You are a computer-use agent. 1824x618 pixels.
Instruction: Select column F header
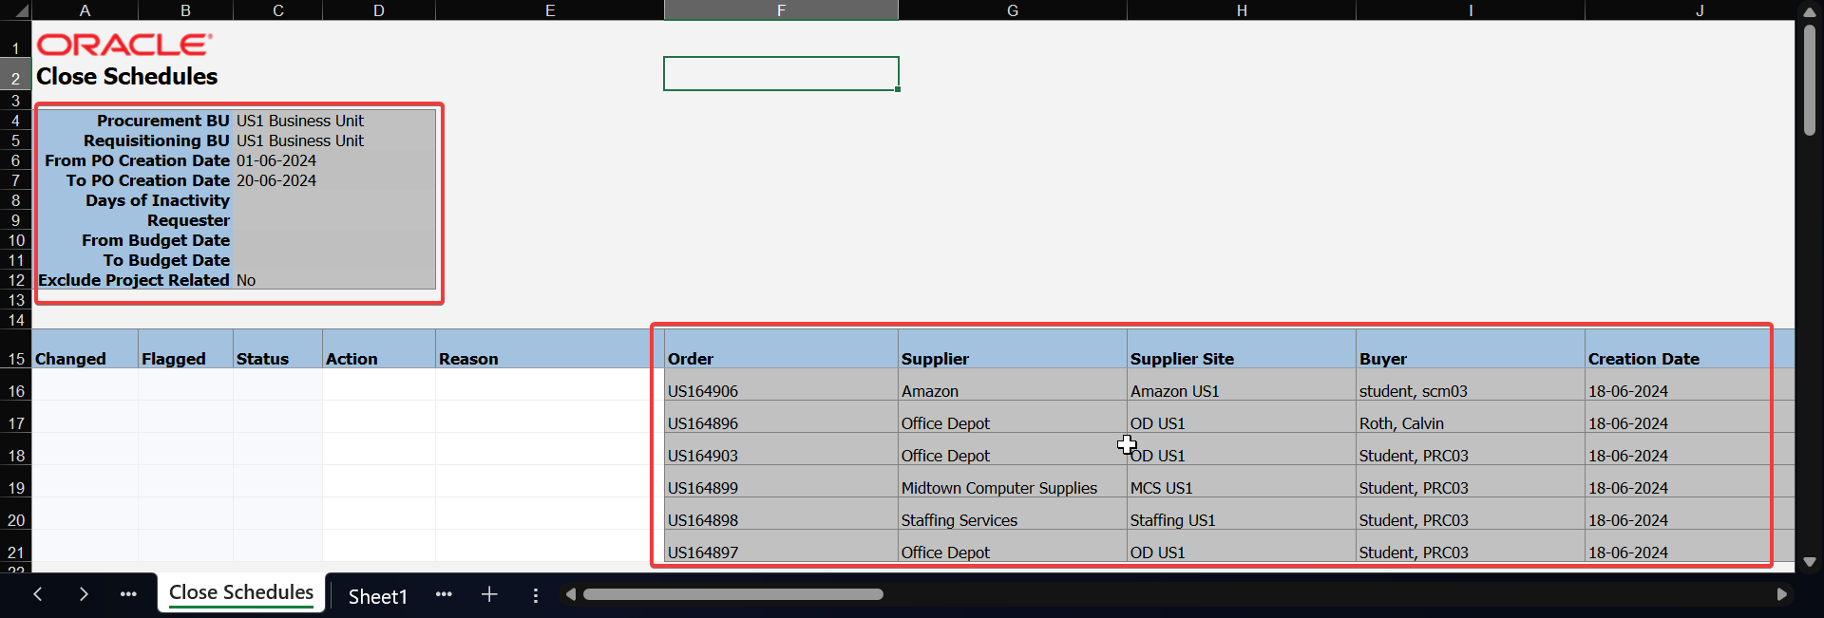[781, 10]
